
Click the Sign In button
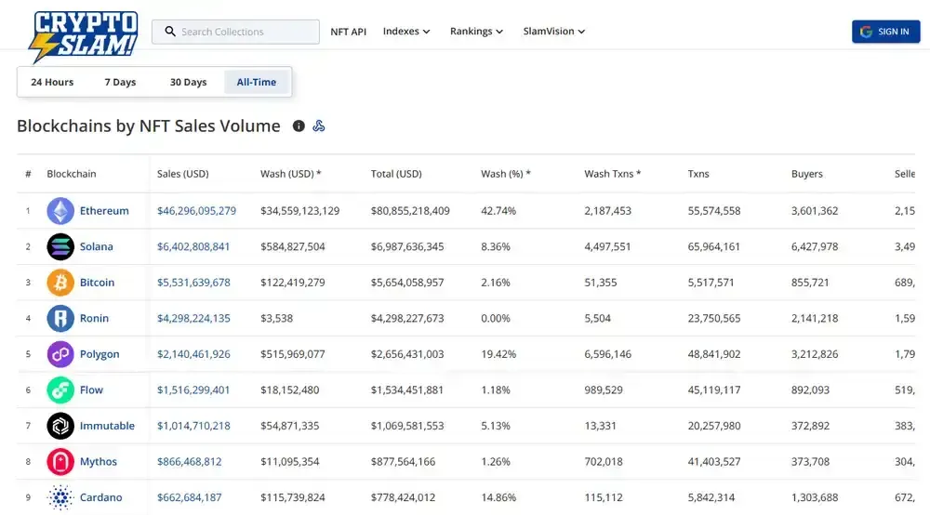(886, 32)
